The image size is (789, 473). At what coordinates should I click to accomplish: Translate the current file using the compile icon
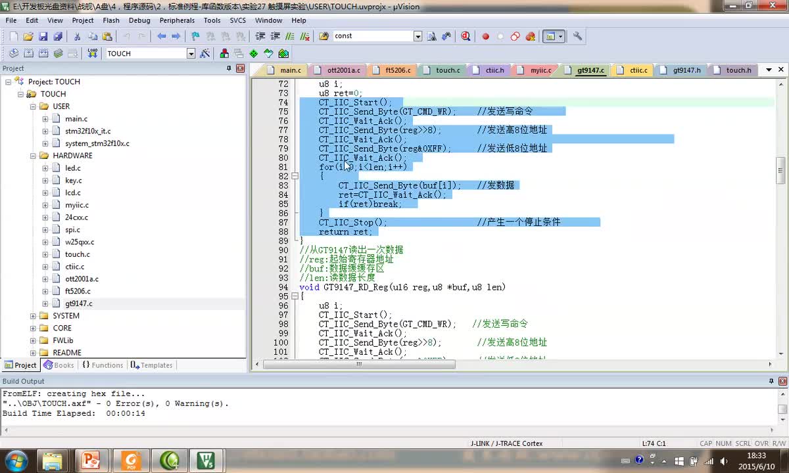click(13, 53)
